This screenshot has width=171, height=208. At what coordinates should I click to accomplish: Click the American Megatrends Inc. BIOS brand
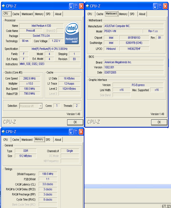click(134, 62)
